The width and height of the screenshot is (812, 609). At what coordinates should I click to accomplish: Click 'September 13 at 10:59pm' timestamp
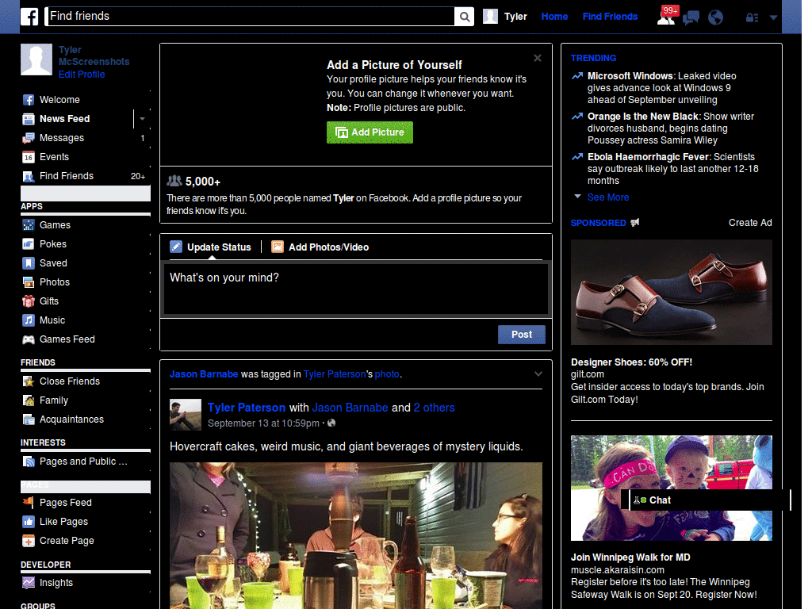pyautogui.click(x=263, y=423)
